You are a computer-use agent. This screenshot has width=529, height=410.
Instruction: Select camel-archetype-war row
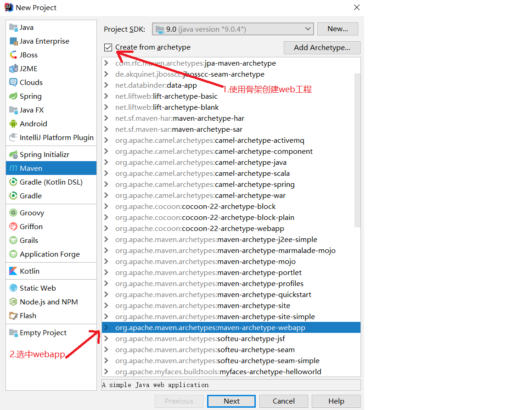[231, 196]
